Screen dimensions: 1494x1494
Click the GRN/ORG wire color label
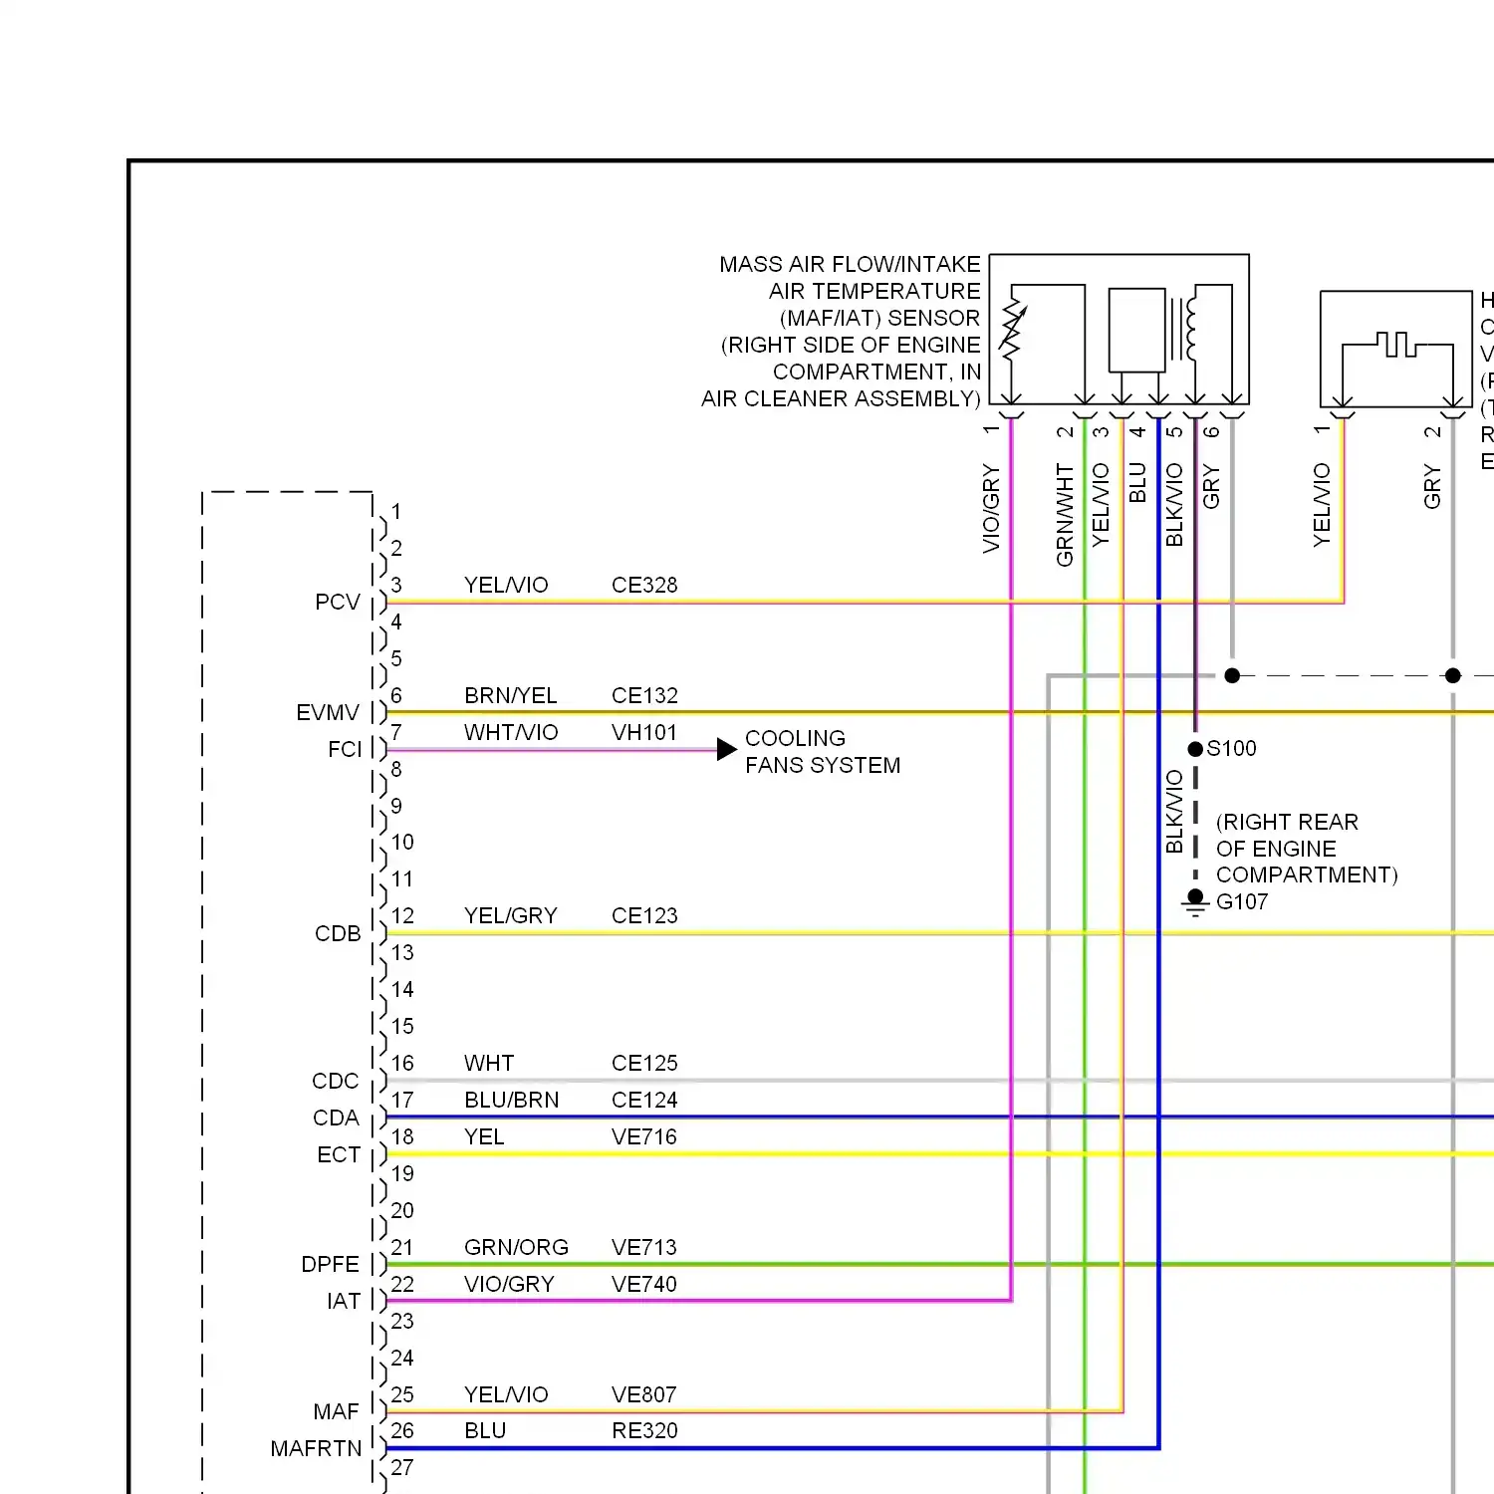click(x=516, y=1247)
